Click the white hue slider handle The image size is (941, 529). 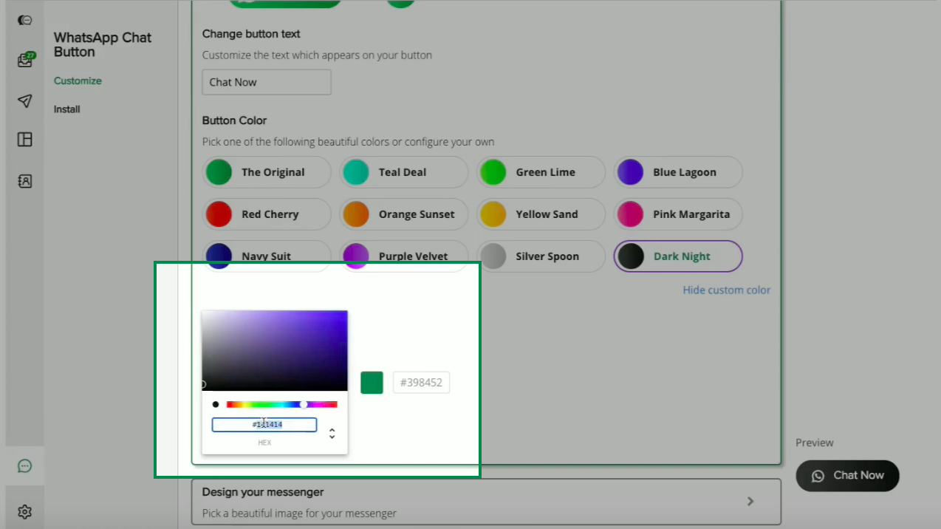click(304, 404)
